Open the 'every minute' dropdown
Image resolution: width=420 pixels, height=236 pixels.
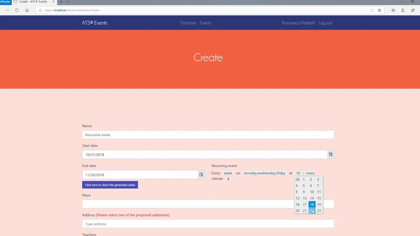[310, 173]
